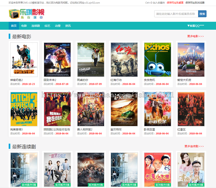Open Pitch Perfect 3 poster

[24, 109]
